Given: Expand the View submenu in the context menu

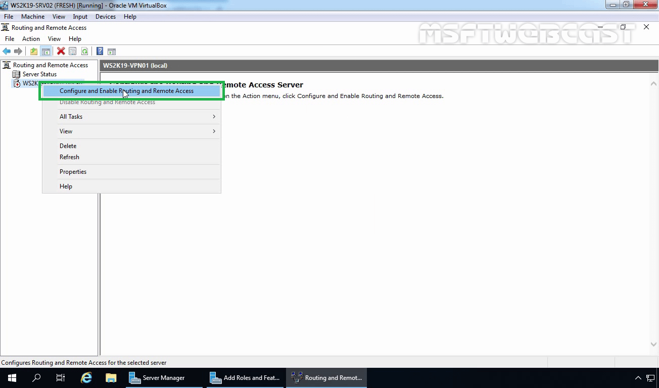Looking at the screenshot, I should click(131, 131).
